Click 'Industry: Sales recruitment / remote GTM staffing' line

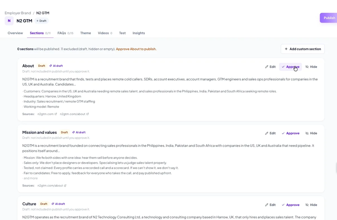click(x=59, y=101)
